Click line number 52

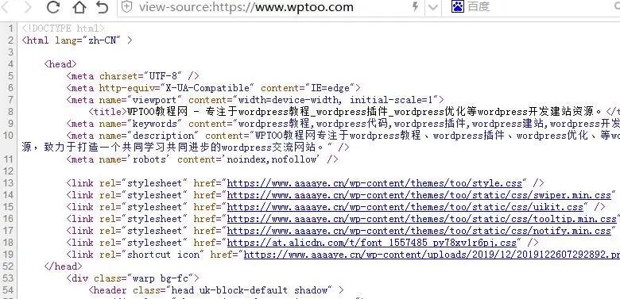[x=8, y=266]
